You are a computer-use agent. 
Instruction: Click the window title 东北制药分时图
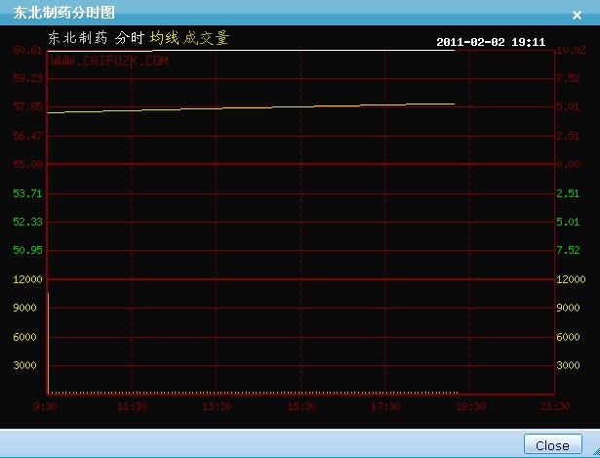pos(64,13)
